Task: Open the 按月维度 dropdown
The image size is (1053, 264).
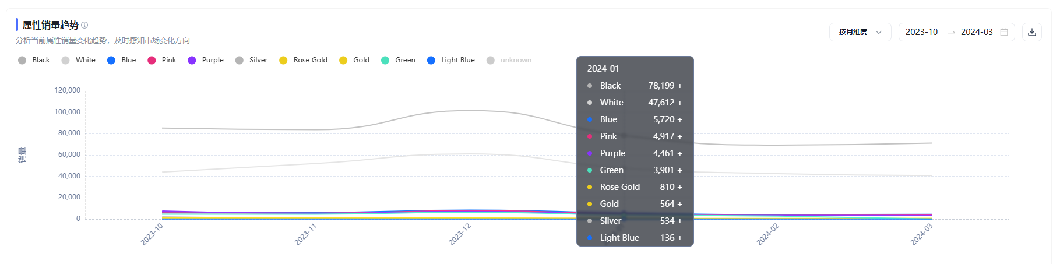Action: point(860,32)
